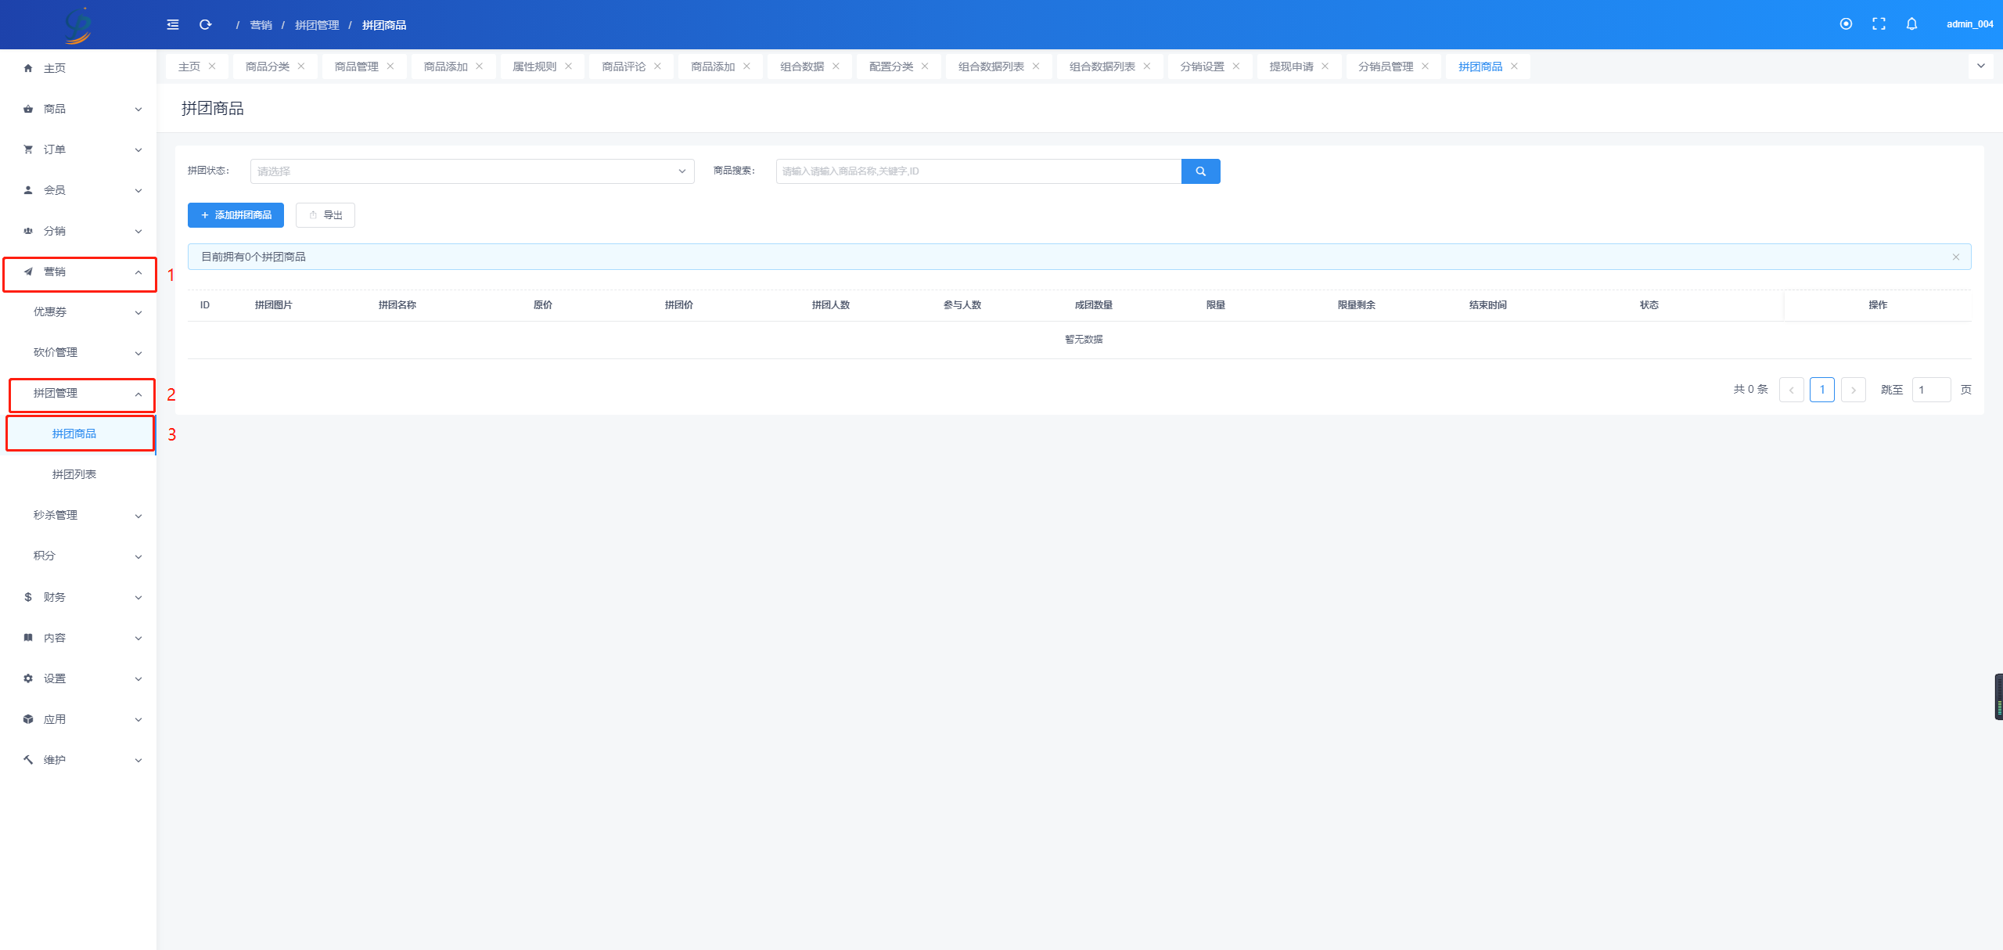Open notifications bell icon

click(x=1911, y=24)
